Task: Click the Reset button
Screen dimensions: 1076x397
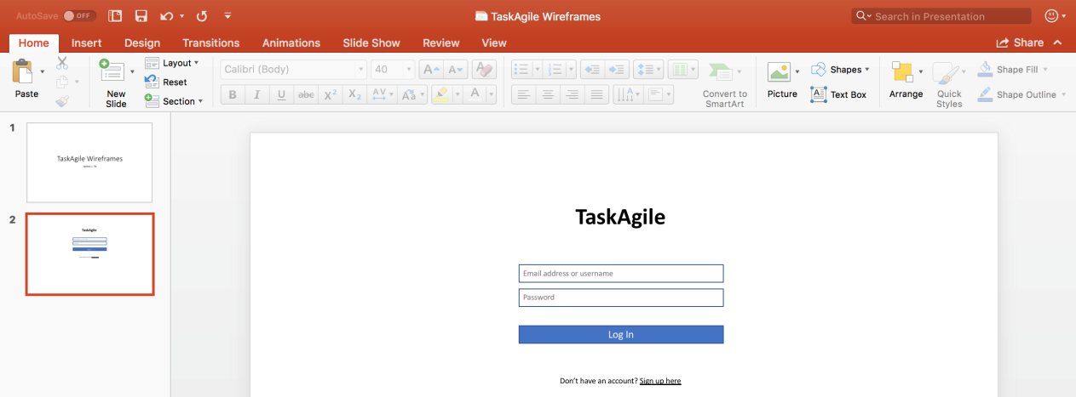Action: click(x=166, y=82)
